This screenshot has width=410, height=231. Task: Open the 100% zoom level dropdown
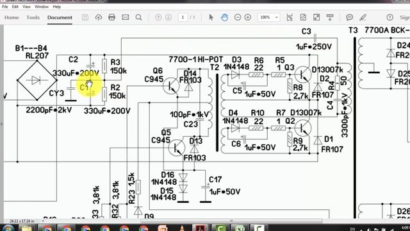pyautogui.click(x=269, y=17)
